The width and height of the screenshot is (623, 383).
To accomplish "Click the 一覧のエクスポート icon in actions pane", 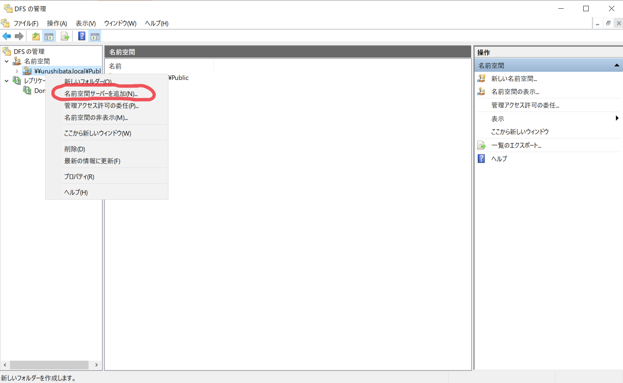I will click(481, 145).
